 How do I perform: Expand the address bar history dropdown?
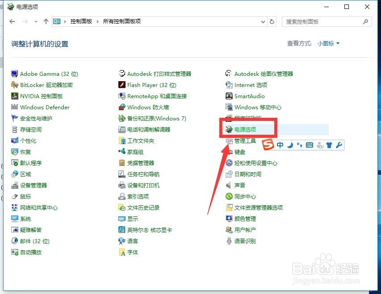263,21
